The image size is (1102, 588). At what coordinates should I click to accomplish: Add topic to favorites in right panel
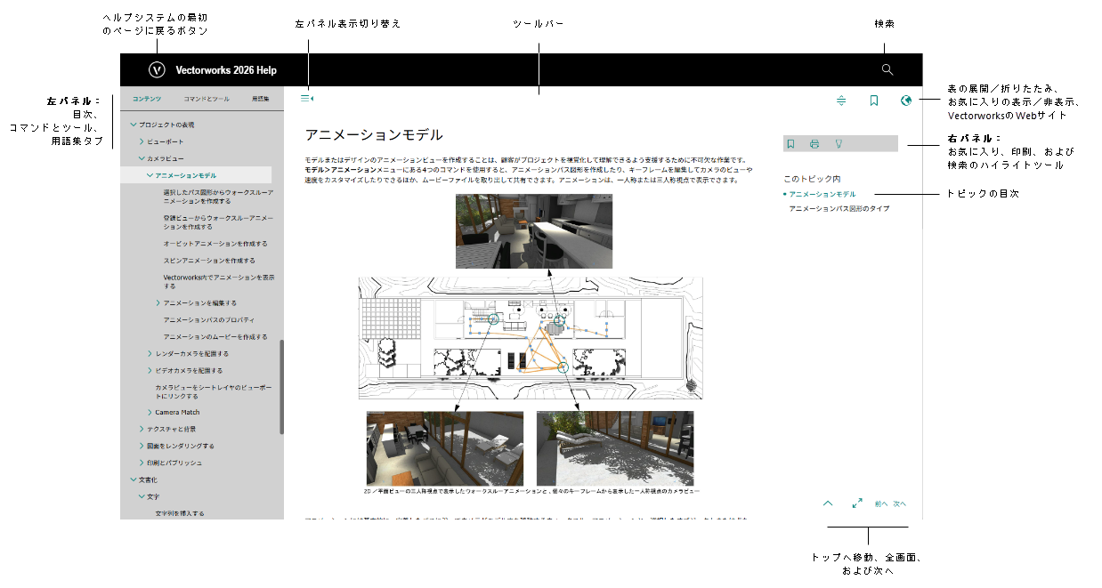[790, 143]
